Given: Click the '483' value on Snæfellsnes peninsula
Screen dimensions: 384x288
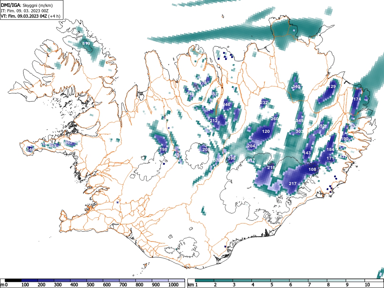Looking at the screenshot, I should 52,146.
